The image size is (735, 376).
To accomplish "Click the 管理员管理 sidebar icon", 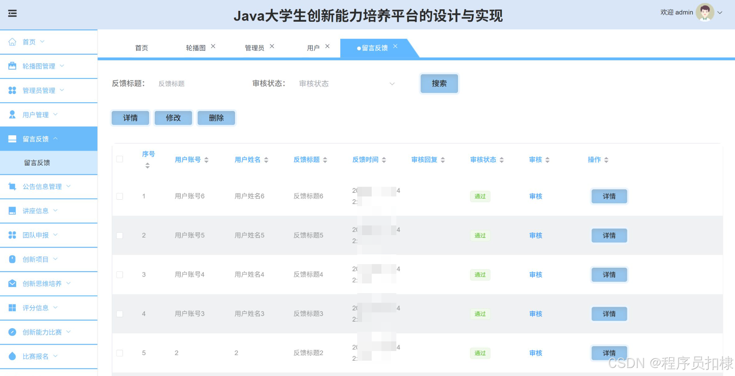I will pos(12,90).
